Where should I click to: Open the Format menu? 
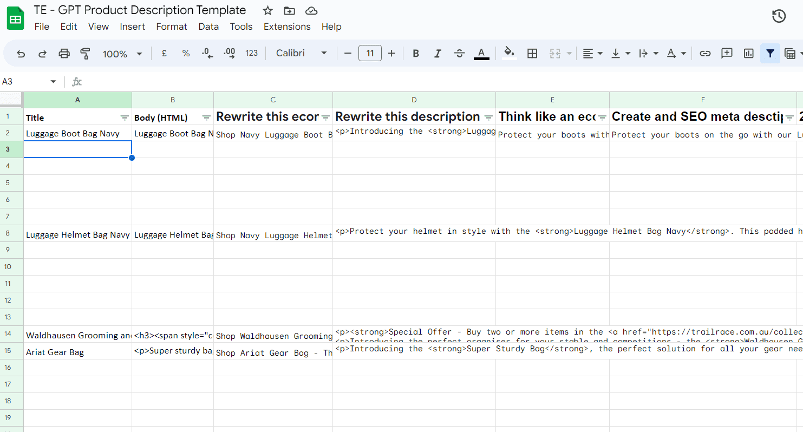(172, 27)
